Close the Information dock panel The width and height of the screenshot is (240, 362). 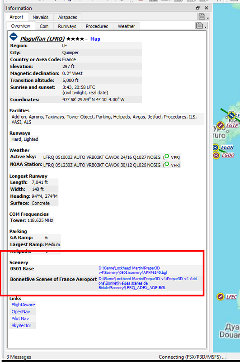pyautogui.click(x=207, y=8)
